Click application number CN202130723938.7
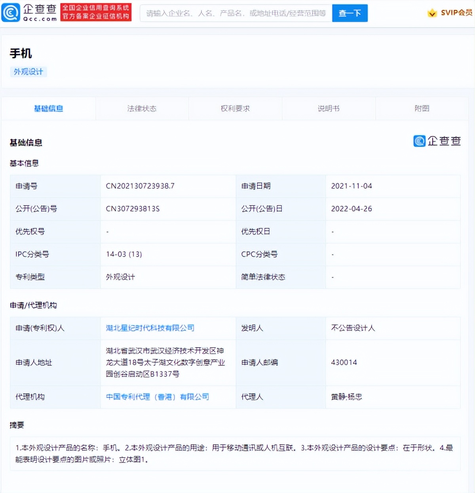Screen dimensions: 475x493 click(x=140, y=186)
